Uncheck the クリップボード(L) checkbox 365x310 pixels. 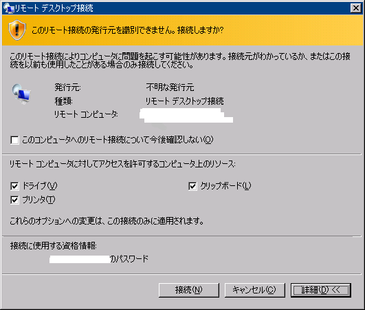click(x=192, y=186)
